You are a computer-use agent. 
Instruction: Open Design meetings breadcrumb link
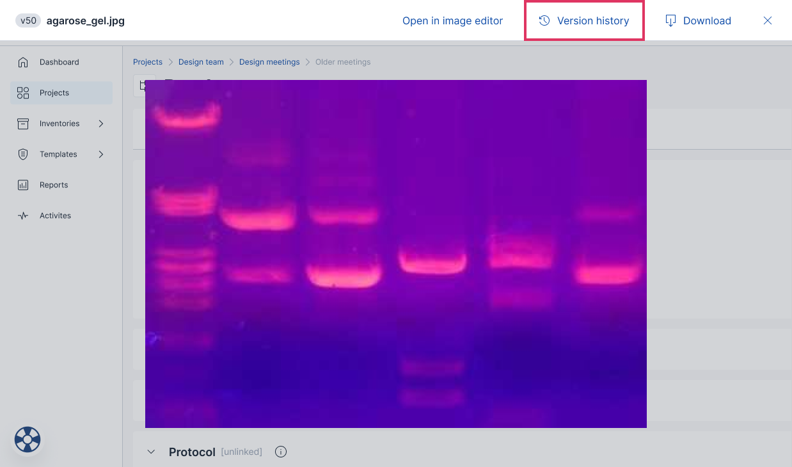point(269,62)
